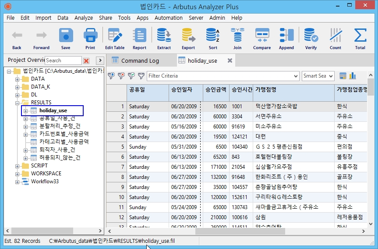Open the Count tool

pyautogui.click(x=336, y=36)
